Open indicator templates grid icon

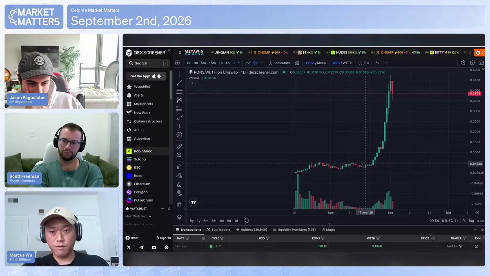297,63
